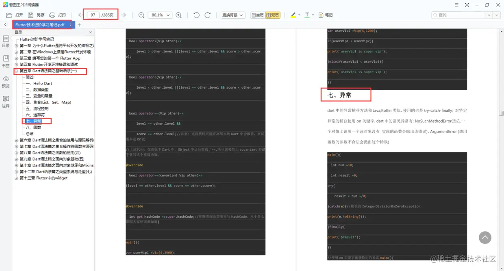The image size is (504, 271).
Task: Enter fullscreen mode via the expand icon
Action: pos(467,5)
